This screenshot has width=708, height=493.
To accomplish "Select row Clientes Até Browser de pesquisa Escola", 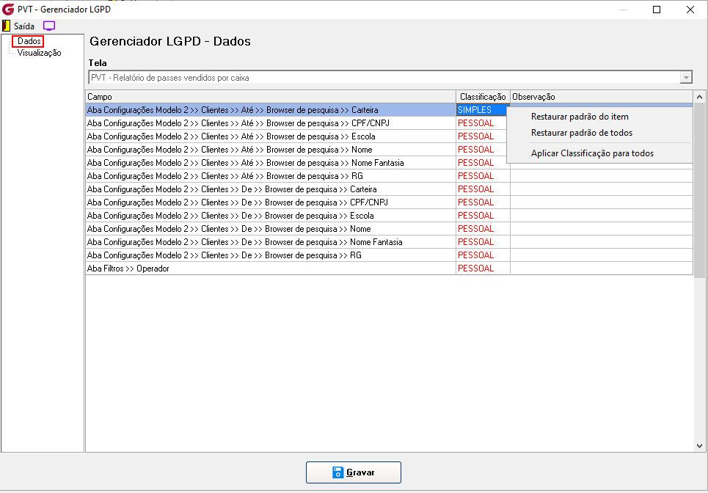I will click(271, 136).
